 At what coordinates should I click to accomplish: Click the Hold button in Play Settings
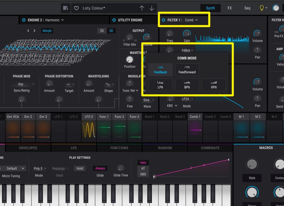[x=80, y=168]
